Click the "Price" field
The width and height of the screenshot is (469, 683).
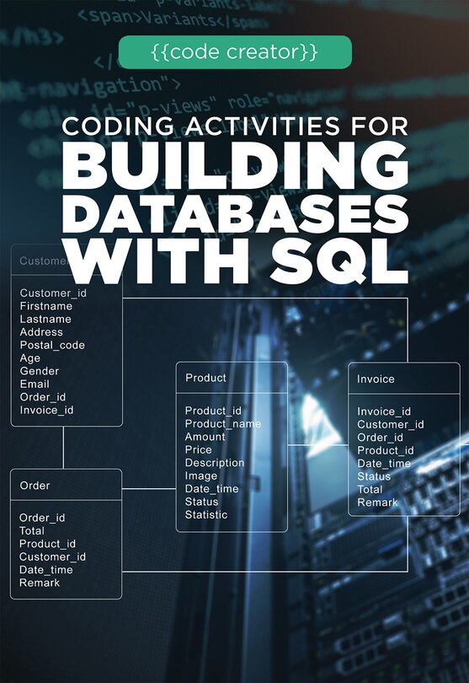pos(199,450)
